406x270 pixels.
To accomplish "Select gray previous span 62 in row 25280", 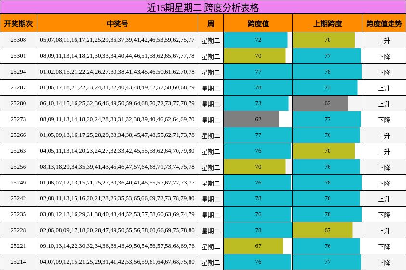I will pyautogui.click(x=320, y=103).
